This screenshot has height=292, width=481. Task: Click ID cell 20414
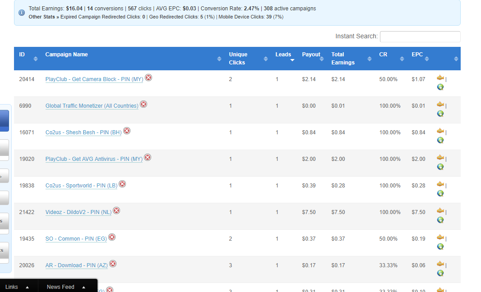[x=27, y=79]
